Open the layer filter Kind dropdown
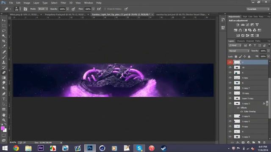The image size is (271, 152). click(235, 45)
